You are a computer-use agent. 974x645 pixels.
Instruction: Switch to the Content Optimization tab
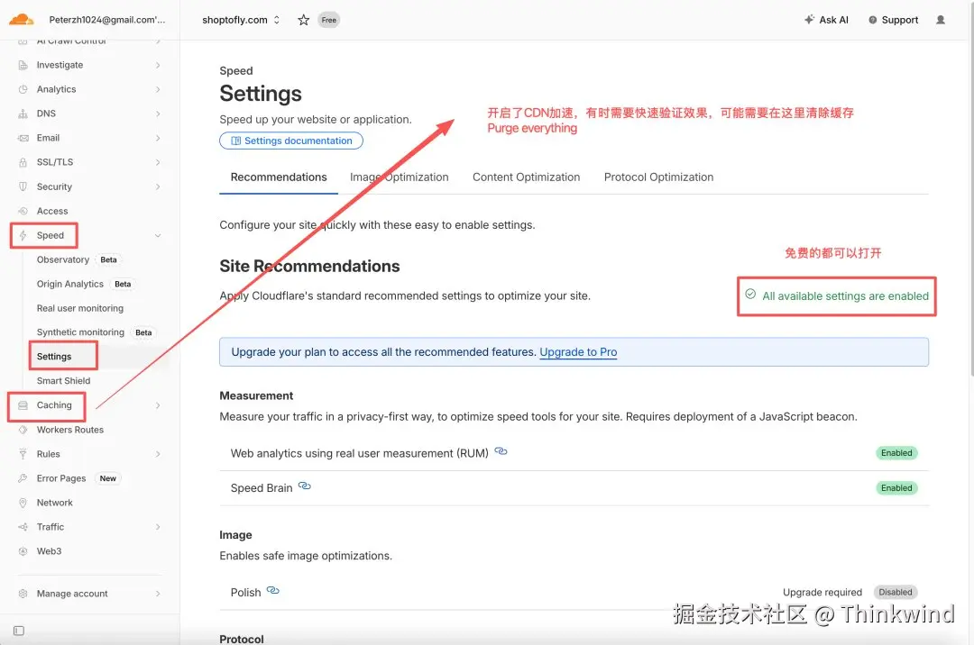(x=526, y=177)
